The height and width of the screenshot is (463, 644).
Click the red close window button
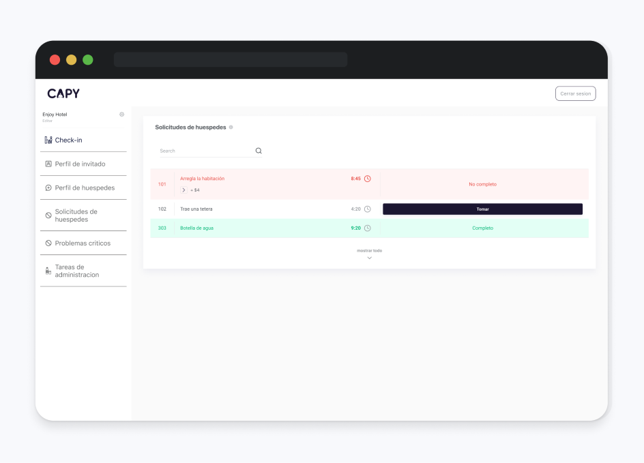click(x=55, y=60)
